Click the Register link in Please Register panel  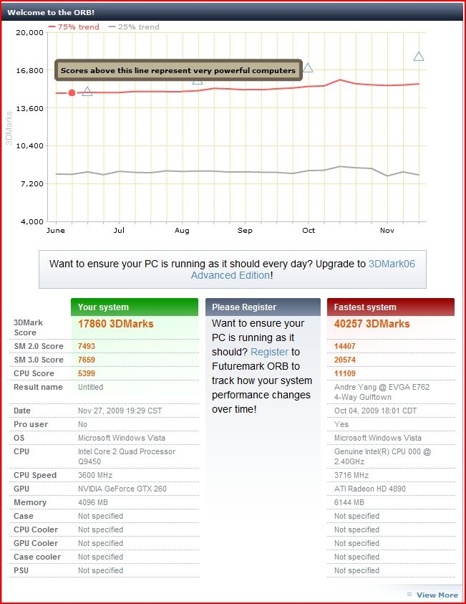pyautogui.click(x=269, y=352)
